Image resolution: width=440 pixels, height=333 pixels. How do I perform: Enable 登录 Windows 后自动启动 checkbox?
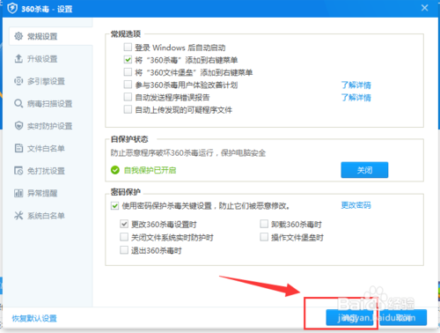click(128, 47)
